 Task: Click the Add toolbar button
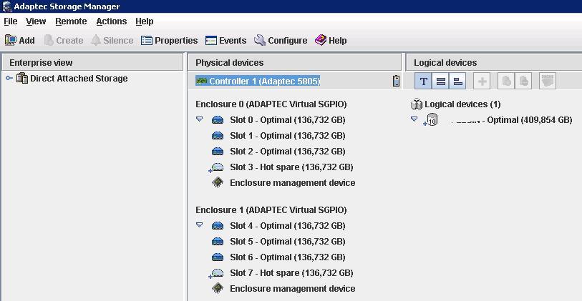[x=19, y=41]
